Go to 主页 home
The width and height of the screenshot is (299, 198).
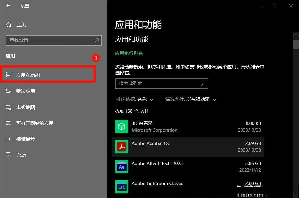point(21,25)
